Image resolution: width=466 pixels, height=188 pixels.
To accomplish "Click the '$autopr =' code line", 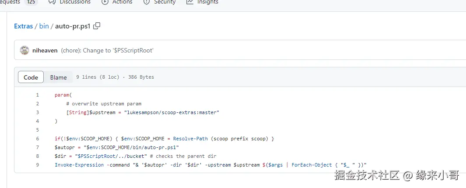I will point(117,147).
